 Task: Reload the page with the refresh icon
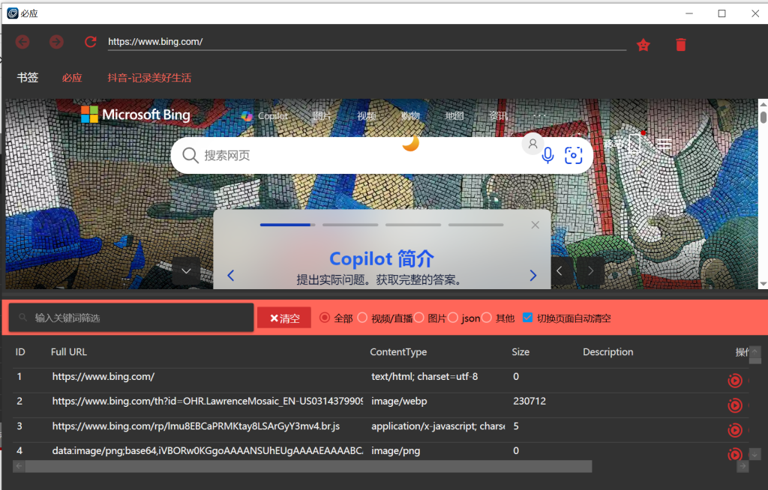[90, 42]
